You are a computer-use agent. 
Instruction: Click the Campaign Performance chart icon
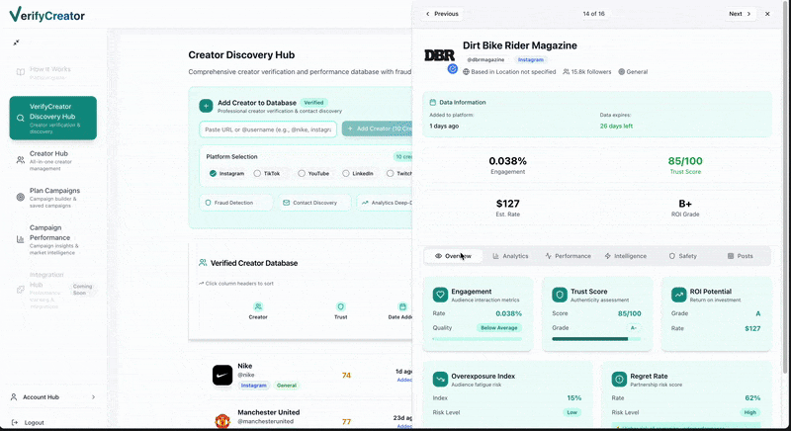(20, 239)
